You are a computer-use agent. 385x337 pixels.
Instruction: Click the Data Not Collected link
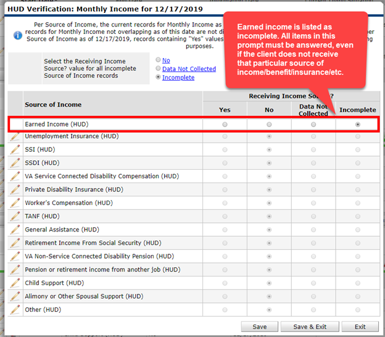[189, 69]
